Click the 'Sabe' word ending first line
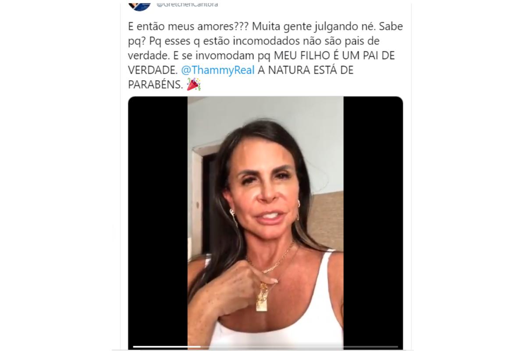Screen dimensions: 526x351 pos(391,26)
